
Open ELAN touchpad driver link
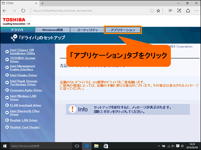click(26, 105)
